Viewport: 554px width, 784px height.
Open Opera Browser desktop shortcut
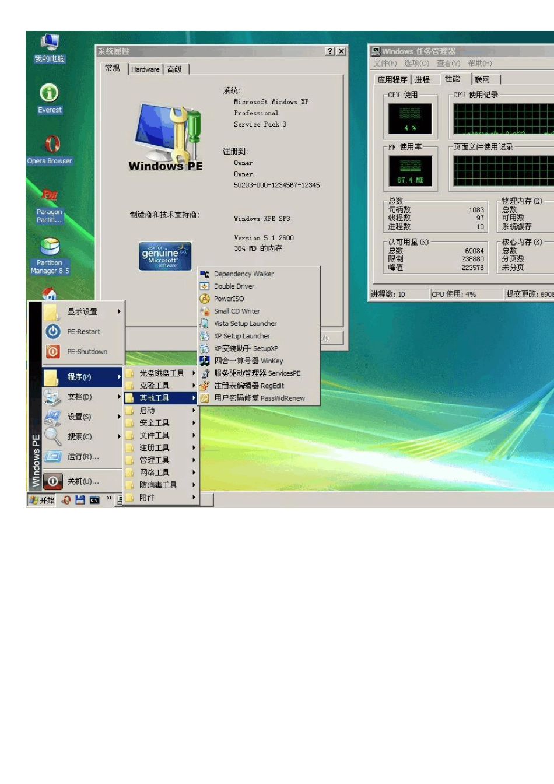(50, 149)
